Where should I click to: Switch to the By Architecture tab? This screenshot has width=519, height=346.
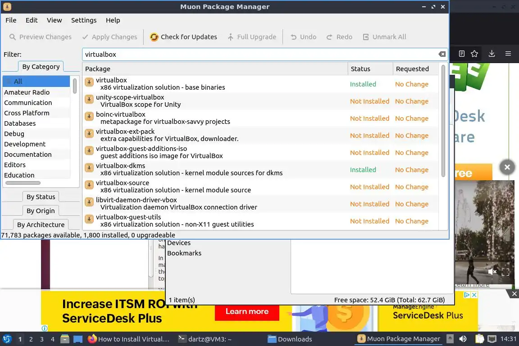(x=41, y=224)
